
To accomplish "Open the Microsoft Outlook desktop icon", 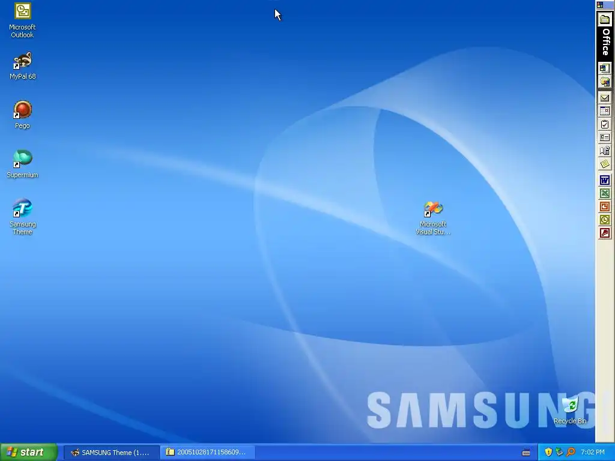I will [22, 20].
